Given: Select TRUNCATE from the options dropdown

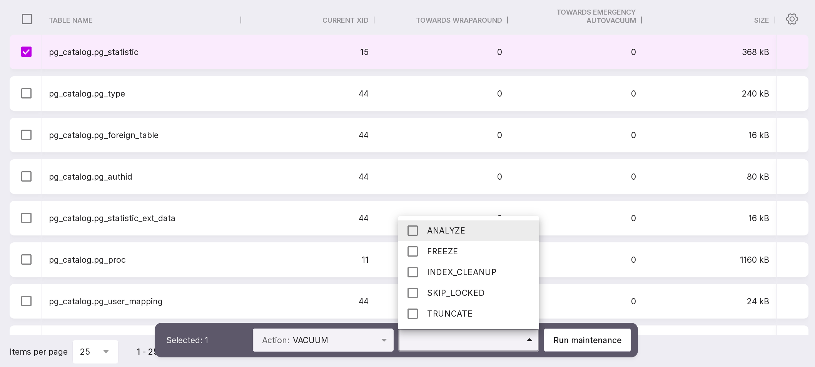Looking at the screenshot, I should click(x=413, y=314).
